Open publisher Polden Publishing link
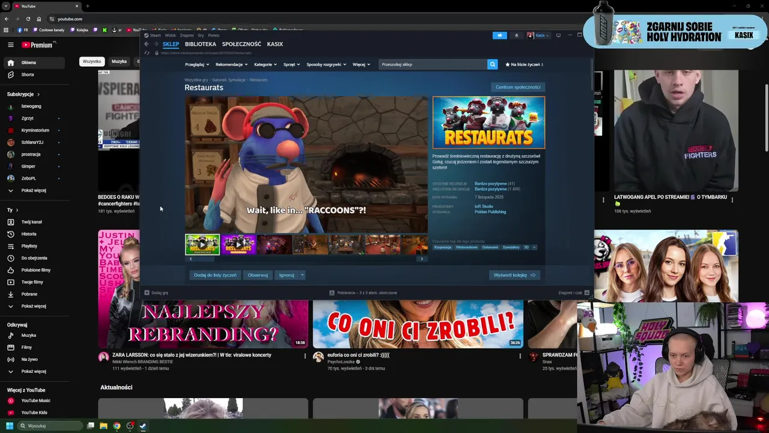The height and width of the screenshot is (433, 769). (x=490, y=212)
